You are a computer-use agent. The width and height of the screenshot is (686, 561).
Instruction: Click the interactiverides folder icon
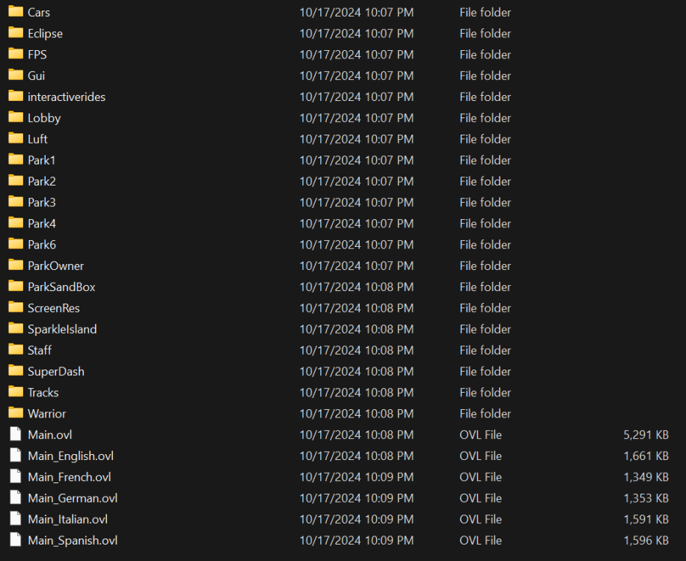click(x=16, y=96)
